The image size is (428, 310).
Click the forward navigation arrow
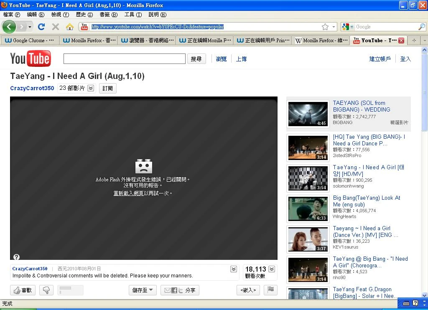(x=22, y=27)
